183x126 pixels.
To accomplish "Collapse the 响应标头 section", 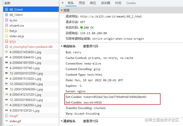I will click(62, 46).
